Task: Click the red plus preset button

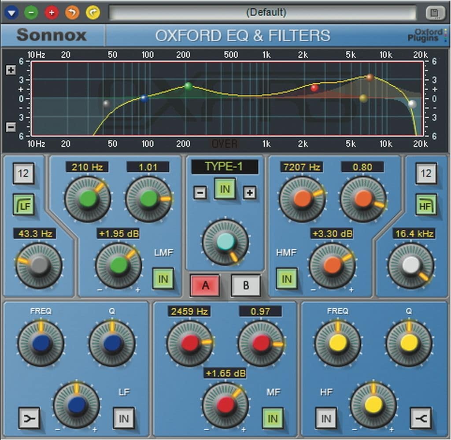Action: pos(52,12)
